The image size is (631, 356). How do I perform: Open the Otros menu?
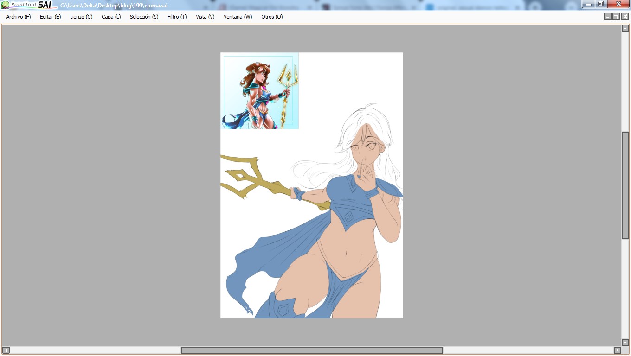click(x=272, y=17)
